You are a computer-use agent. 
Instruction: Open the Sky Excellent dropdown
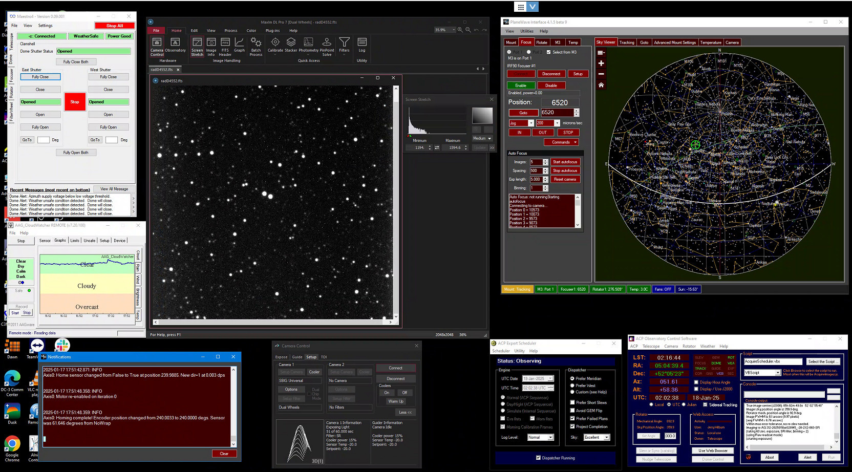[x=607, y=437]
